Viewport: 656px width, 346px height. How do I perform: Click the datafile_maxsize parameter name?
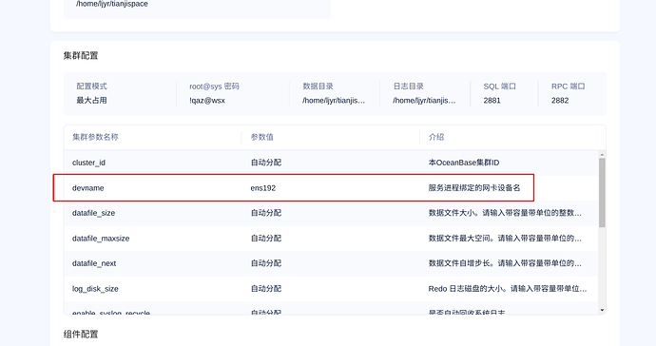point(101,239)
